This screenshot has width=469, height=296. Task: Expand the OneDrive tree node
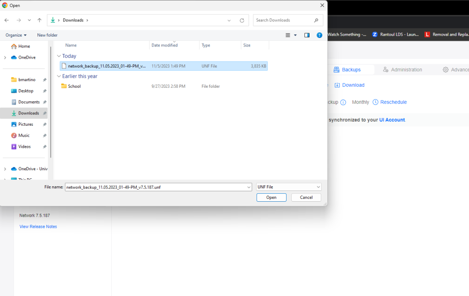pyautogui.click(x=5, y=57)
